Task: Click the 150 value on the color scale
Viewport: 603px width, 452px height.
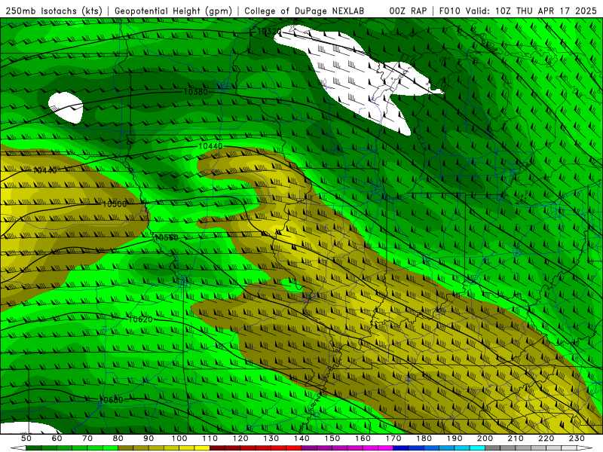Action: pos(332,438)
